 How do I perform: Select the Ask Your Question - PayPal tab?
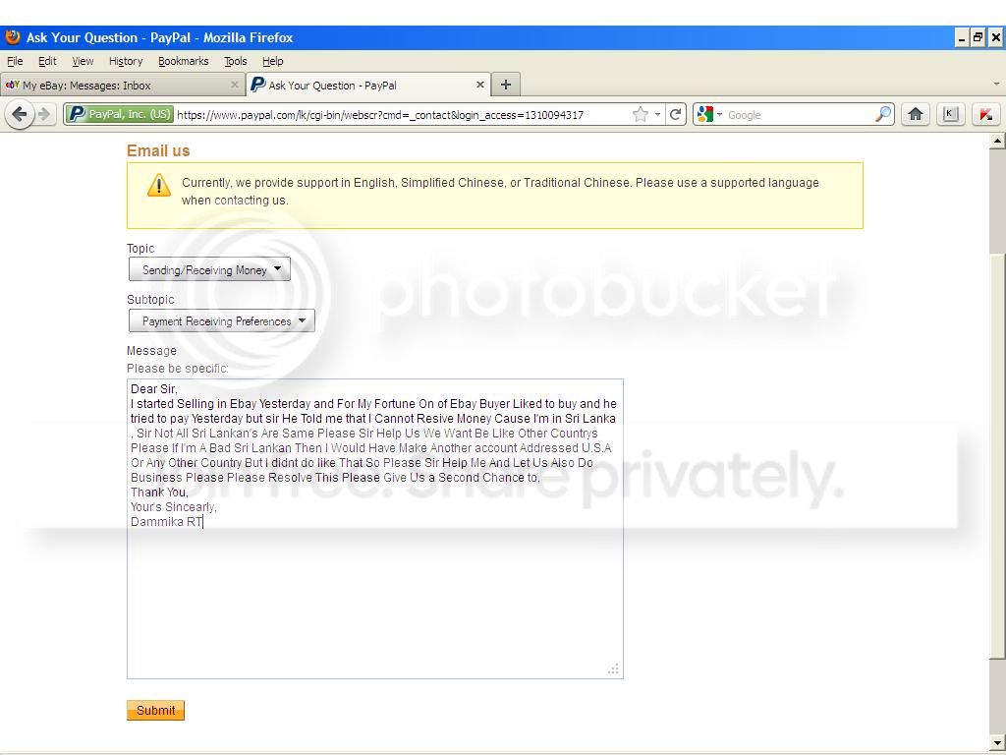pyautogui.click(x=368, y=85)
